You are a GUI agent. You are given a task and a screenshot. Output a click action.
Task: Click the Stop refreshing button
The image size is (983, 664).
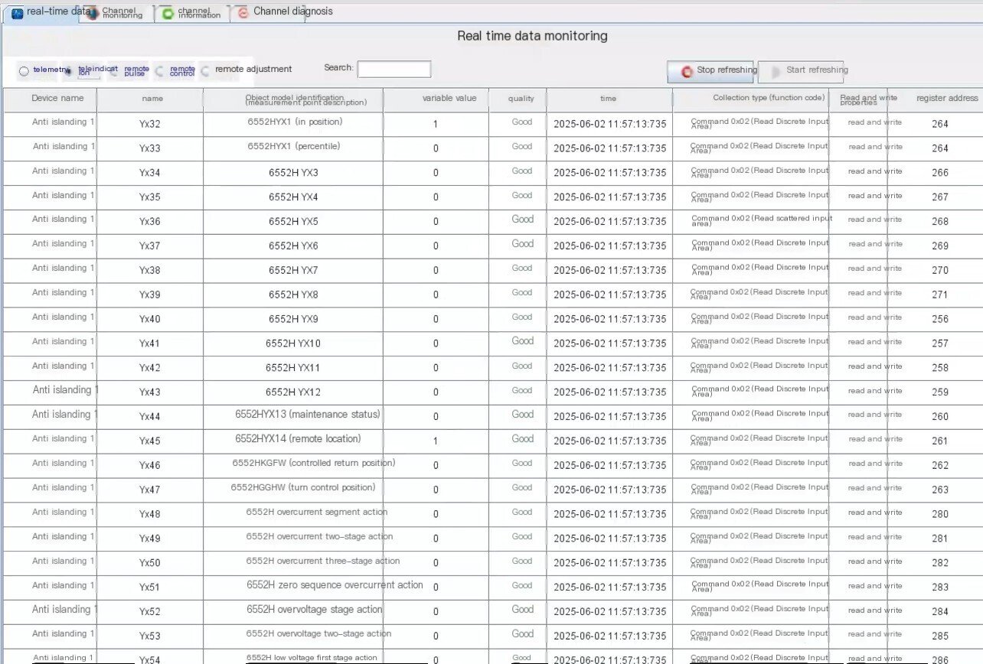click(x=710, y=71)
